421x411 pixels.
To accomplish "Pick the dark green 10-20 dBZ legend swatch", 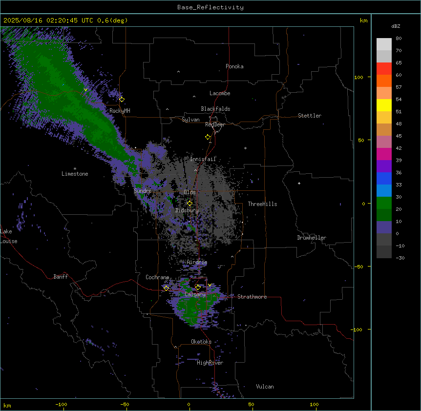I will tap(384, 215).
